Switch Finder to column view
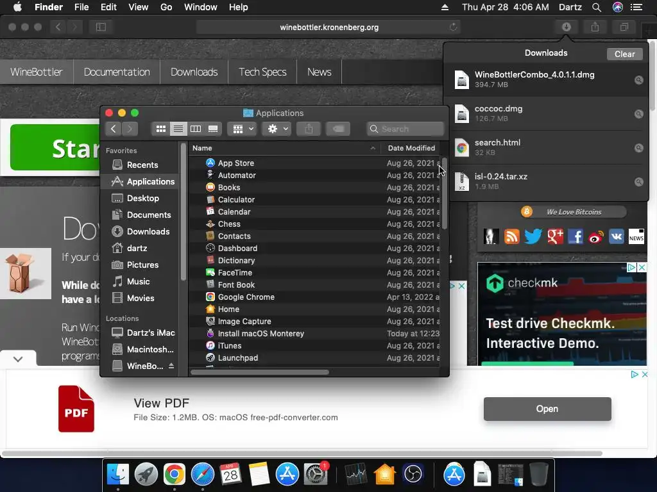657x492 pixels. tap(196, 129)
